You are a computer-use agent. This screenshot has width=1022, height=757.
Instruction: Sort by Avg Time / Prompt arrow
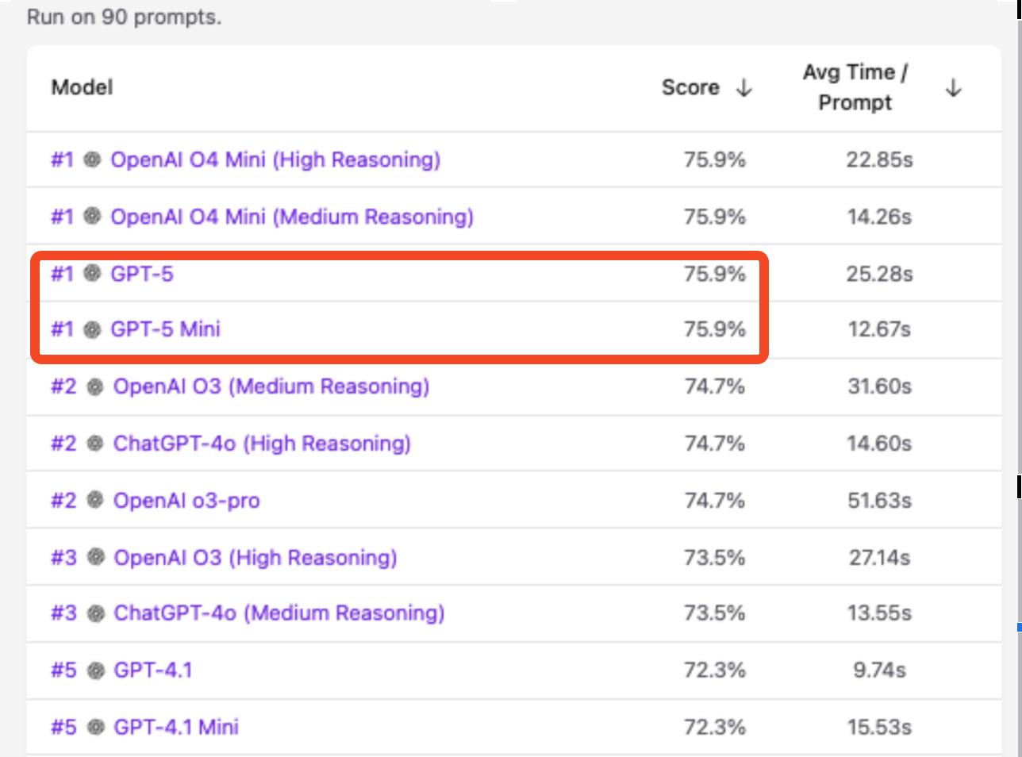coord(954,87)
